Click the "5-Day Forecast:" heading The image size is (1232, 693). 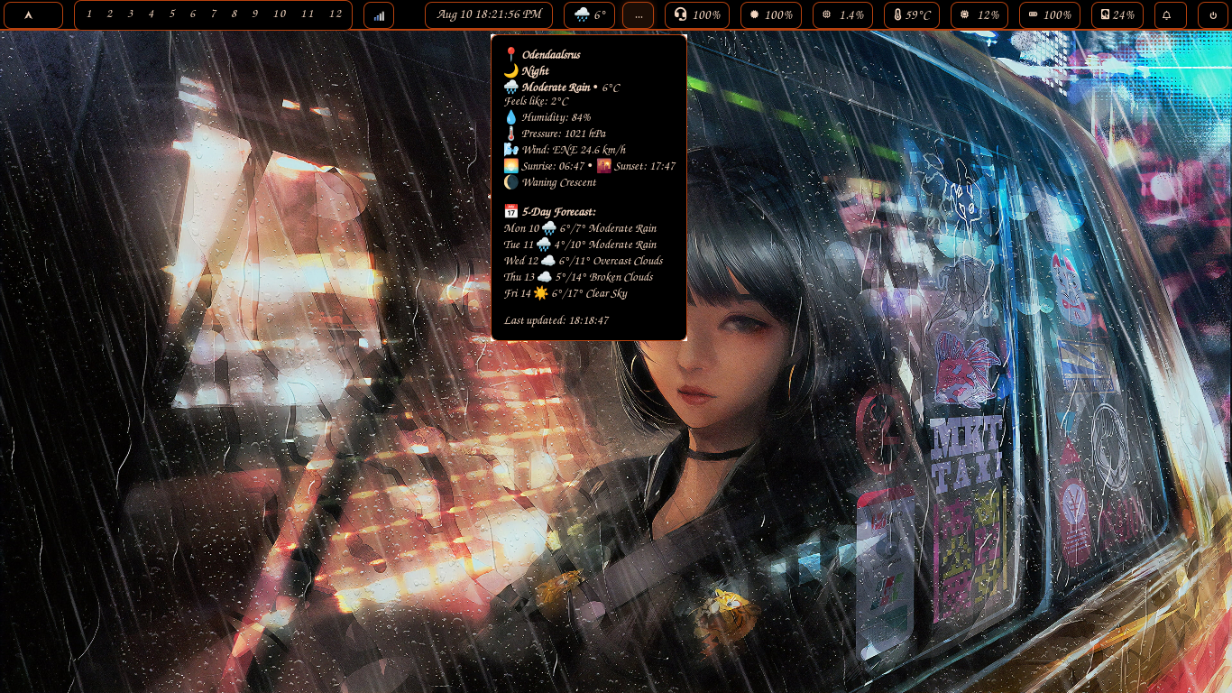click(x=559, y=212)
